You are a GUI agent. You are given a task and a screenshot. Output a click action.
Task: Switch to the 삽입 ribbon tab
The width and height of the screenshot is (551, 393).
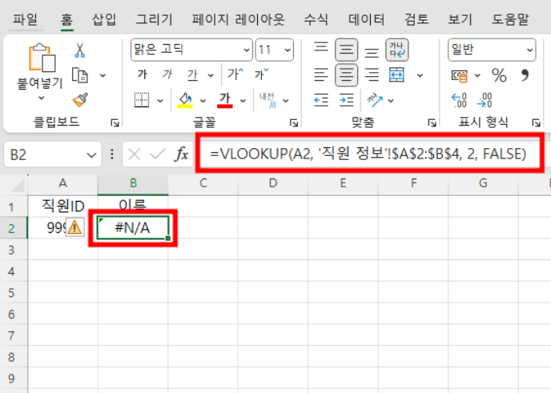pos(103,18)
